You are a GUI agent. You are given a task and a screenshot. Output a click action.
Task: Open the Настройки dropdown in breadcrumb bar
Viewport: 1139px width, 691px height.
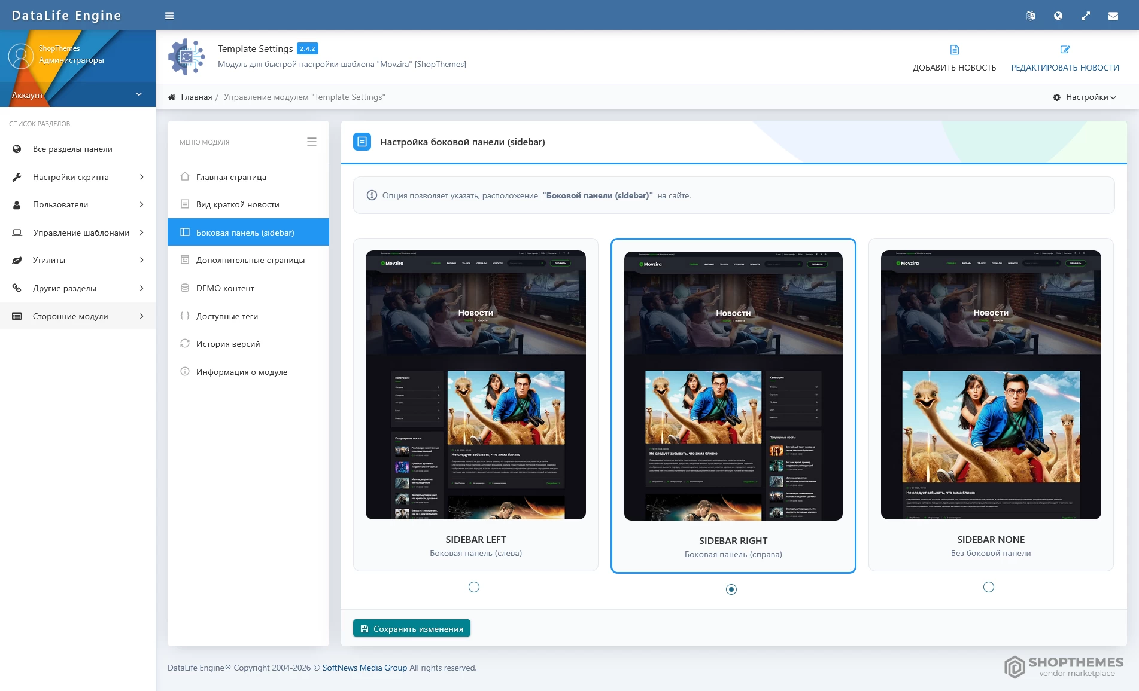click(x=1085, y=97)
